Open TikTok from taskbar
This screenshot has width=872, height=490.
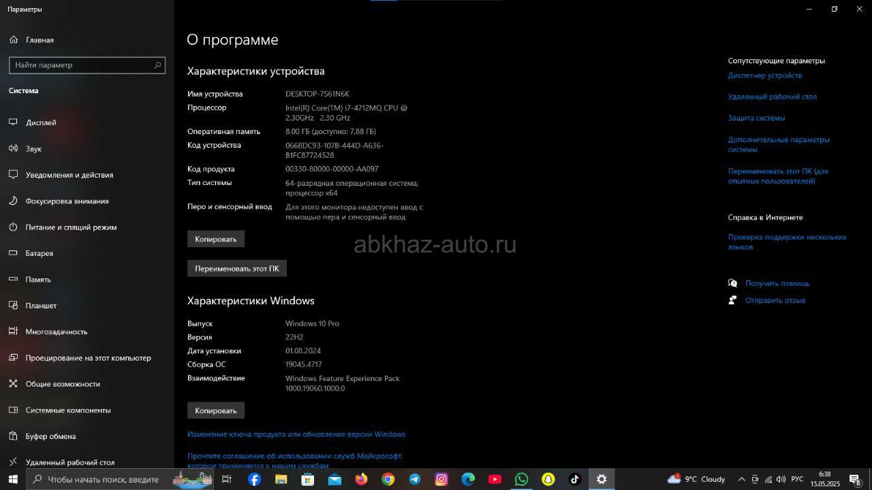(x=574, y=479)
